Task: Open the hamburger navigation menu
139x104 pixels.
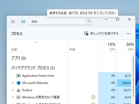Action: pos(13,22)
